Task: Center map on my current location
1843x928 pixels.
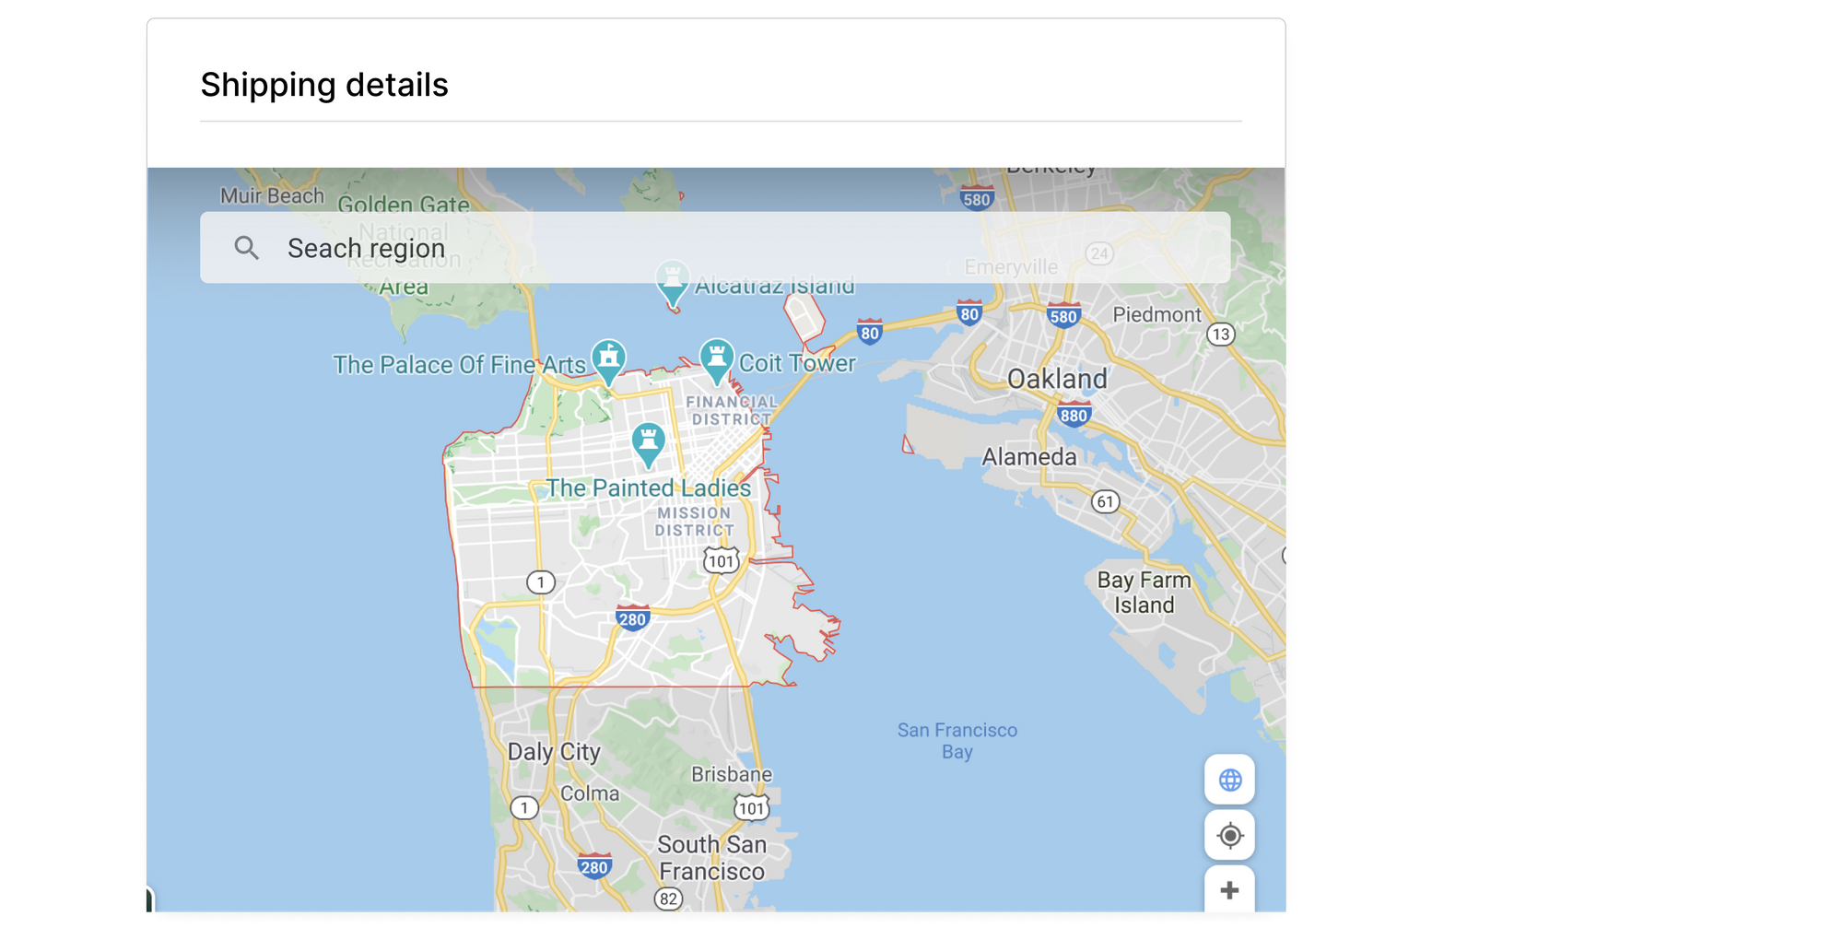Action: 1229,836
